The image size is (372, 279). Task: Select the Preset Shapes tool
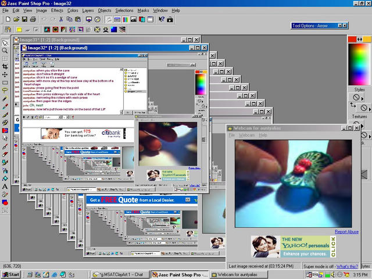5,202
